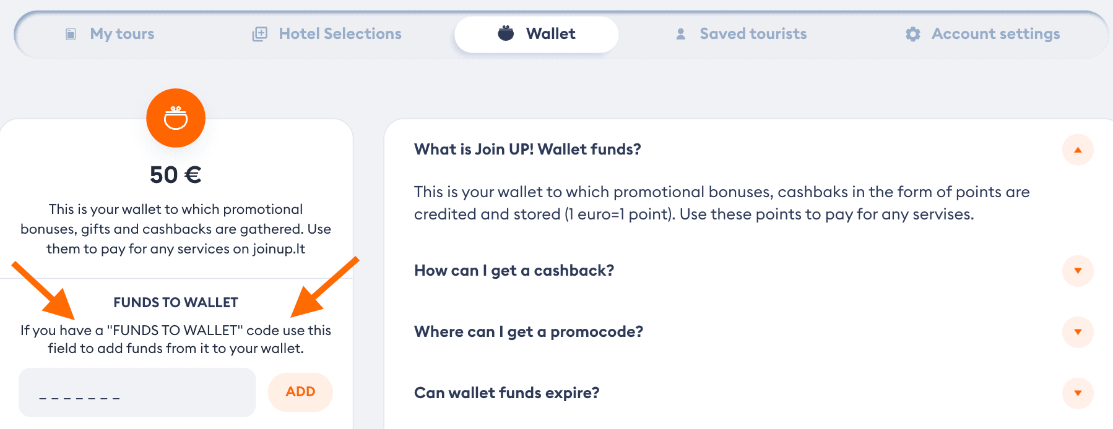1113x429 pixels.
Task: Expand the 'How can I get a cashback?' arrow
Action: (1078, 271)
